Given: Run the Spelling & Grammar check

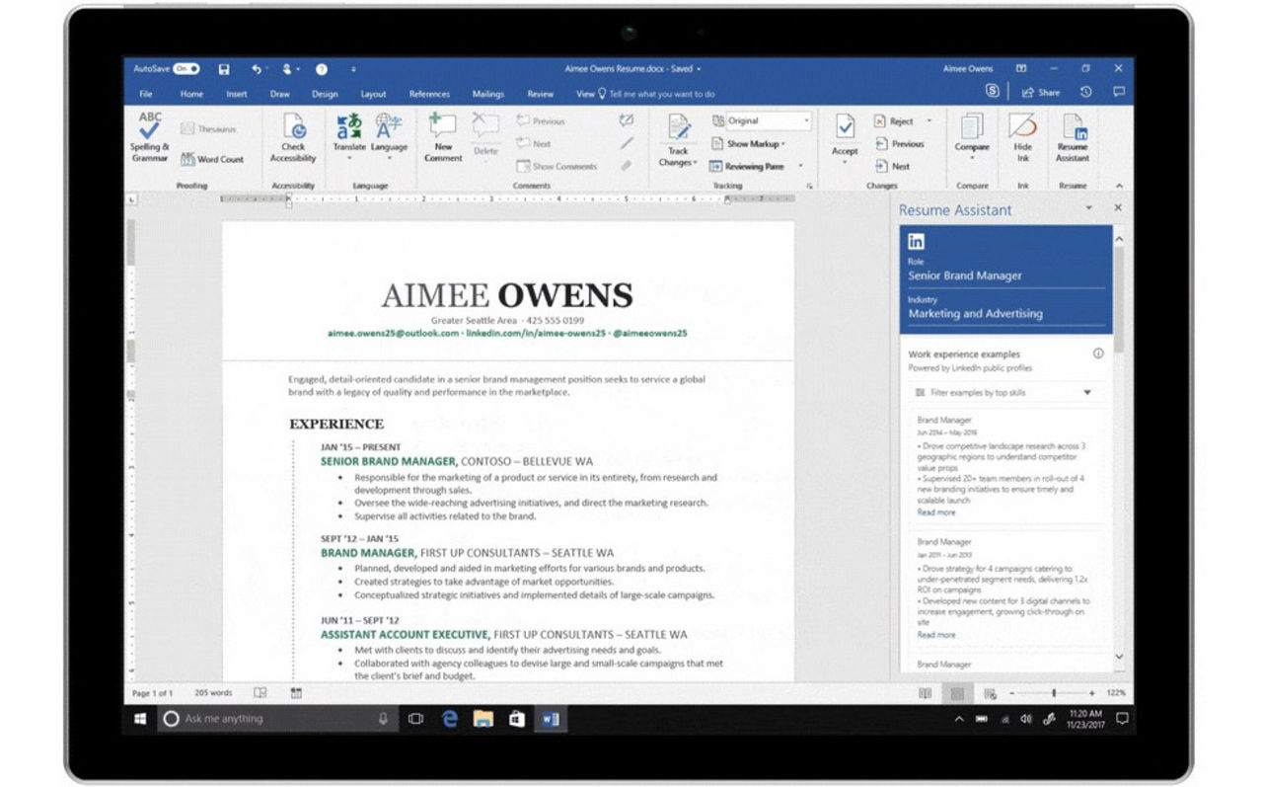Looking at the screenshot, I should coord(149,138).
